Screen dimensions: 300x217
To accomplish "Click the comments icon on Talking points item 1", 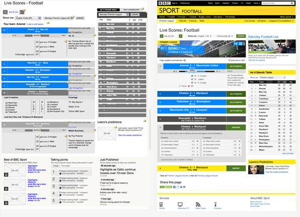I will [x=61, y=174].
